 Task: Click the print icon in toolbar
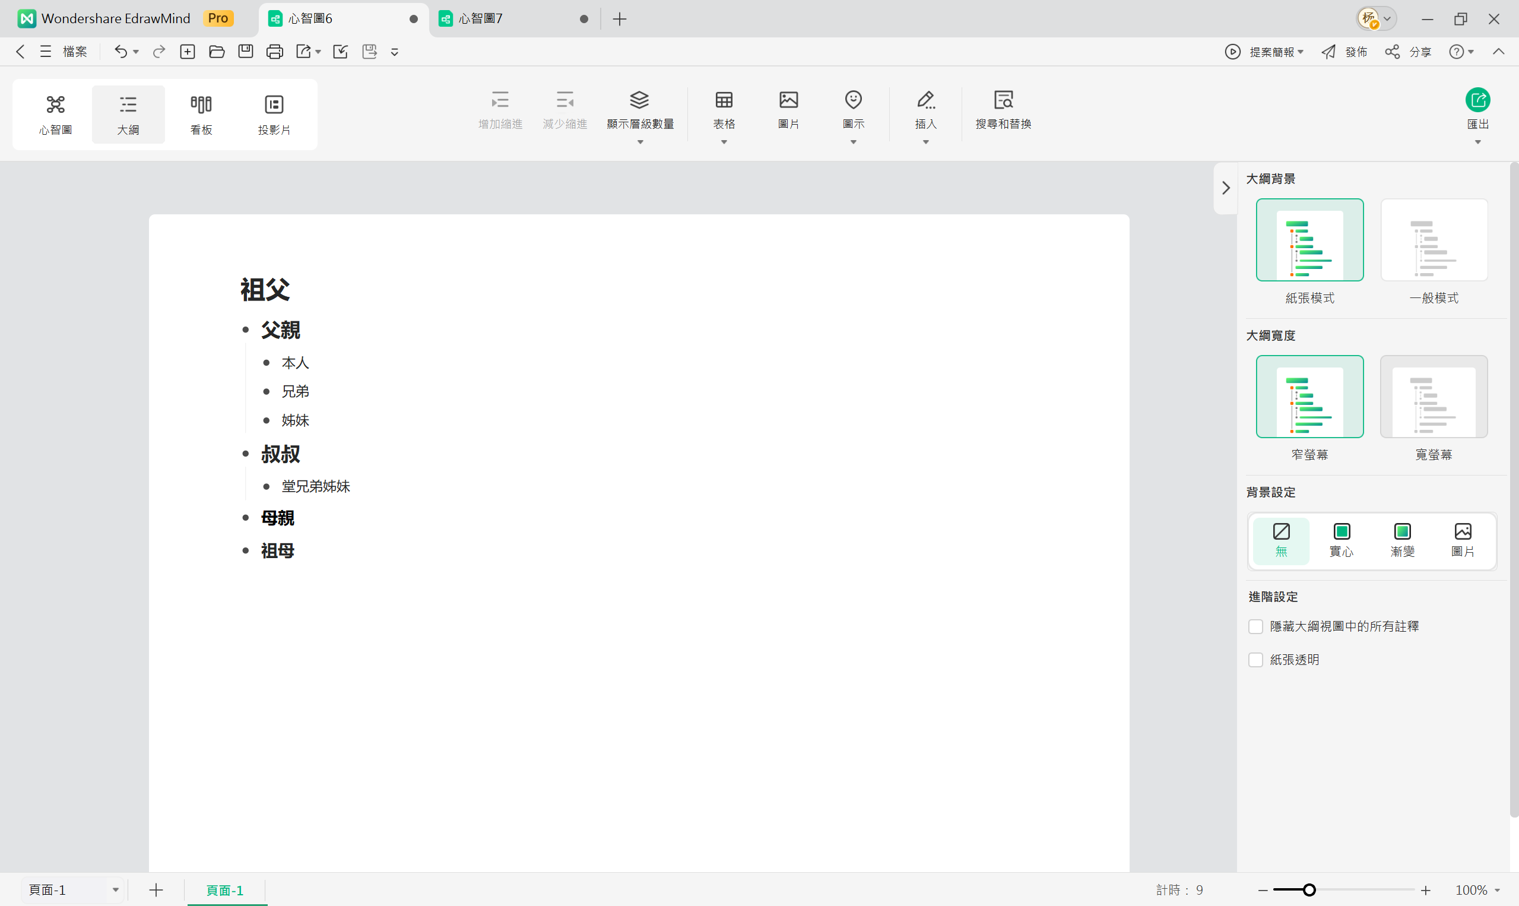[275, 52]
